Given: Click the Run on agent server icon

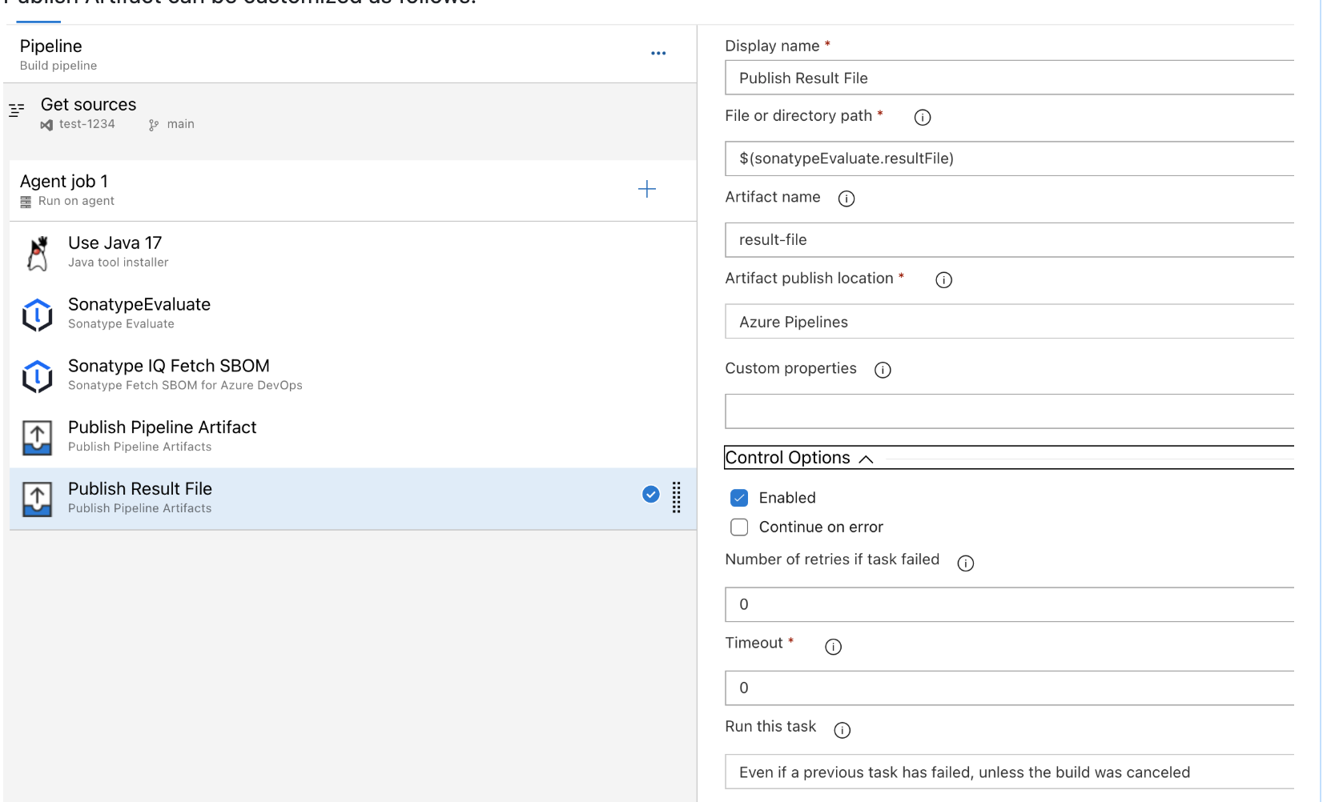Looking at the screenshot, I should click(26, 202).
